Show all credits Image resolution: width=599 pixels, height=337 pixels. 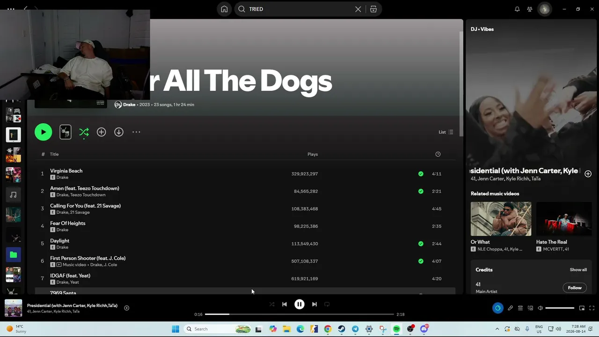[x=578, y=270]
